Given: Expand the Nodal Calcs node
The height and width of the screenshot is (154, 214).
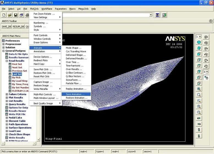Looking at the screenshot, I should [x=7, y=118].
